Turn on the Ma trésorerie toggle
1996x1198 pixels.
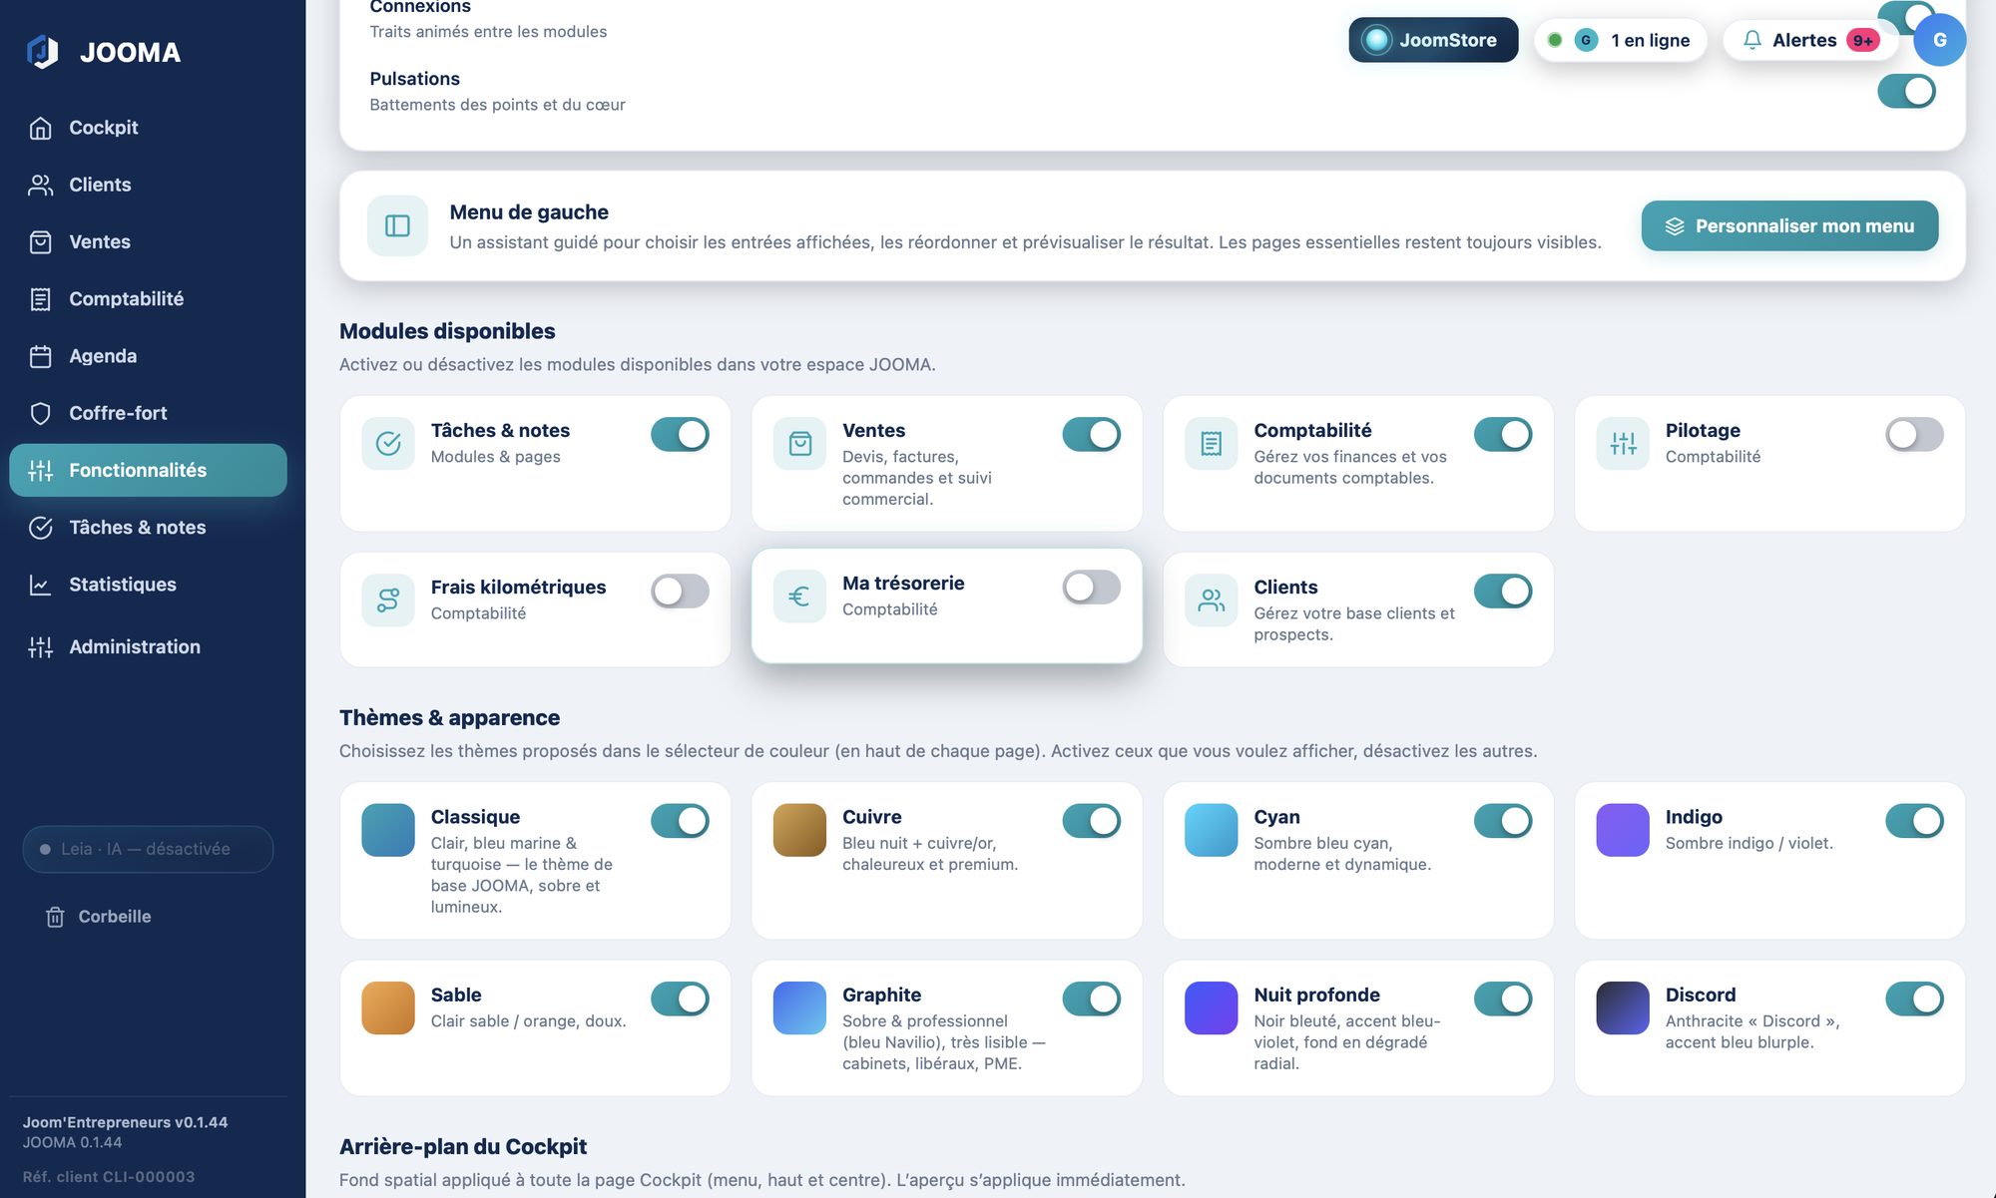(1091, 588)
